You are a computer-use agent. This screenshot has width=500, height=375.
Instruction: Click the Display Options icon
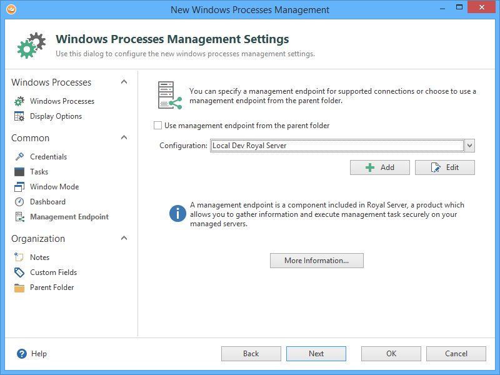pyautogui.click(x=19, y=116)
